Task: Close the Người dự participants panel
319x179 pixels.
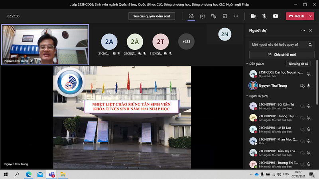Action: 311,31
